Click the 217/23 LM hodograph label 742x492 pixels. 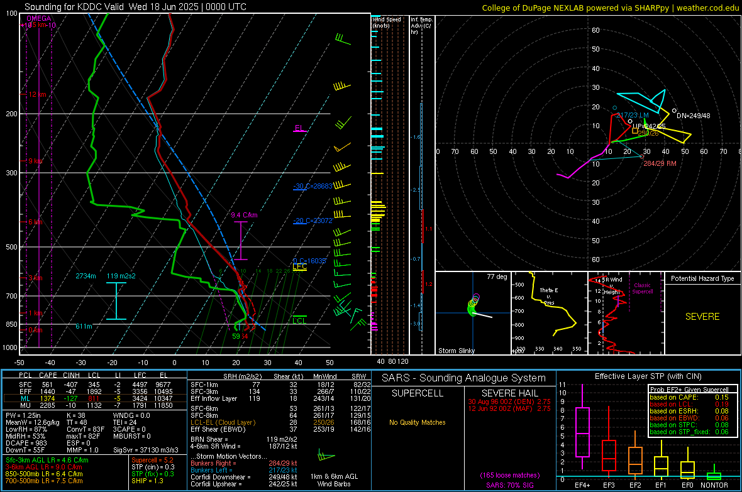633,115
